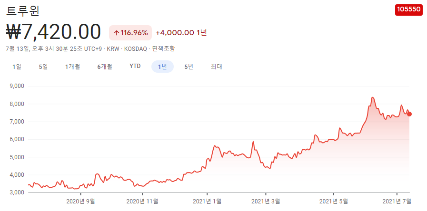Show the 최대 full history range
The image size is (427, 211).
(217, 67)
